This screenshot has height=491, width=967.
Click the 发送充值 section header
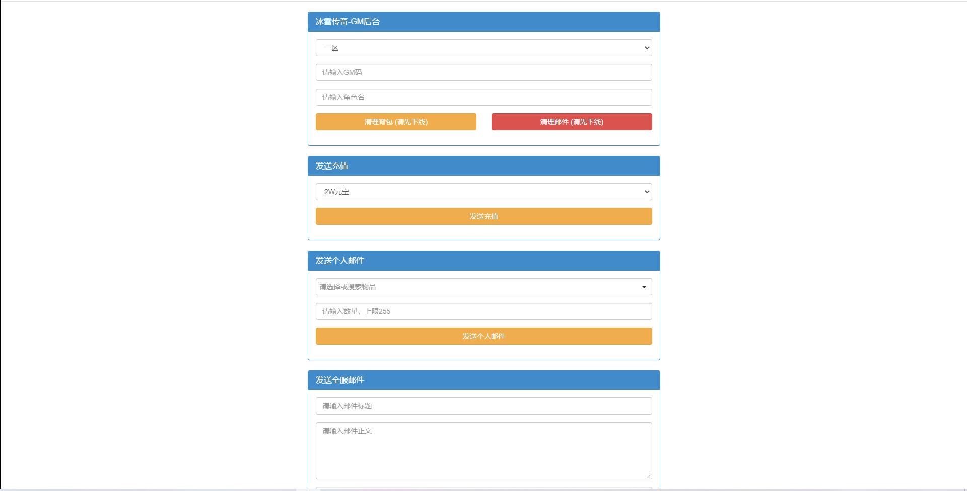point(483,166)
